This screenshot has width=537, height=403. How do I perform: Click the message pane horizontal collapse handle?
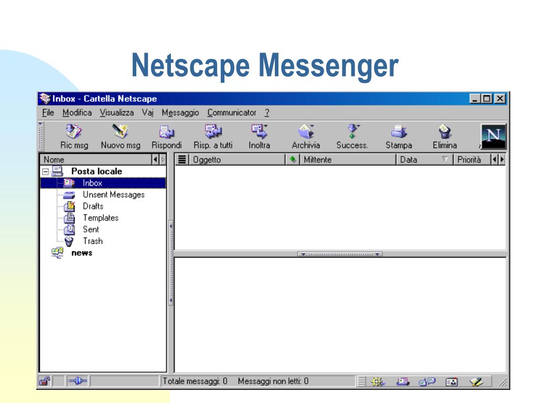340,254
